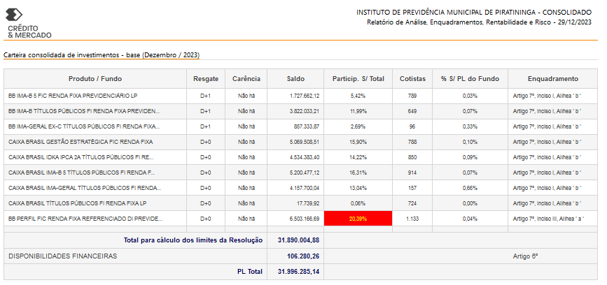Click participation value 15,90%
Image resolution: width=607 pixels, height=285 pixels.
coord(358,142)
